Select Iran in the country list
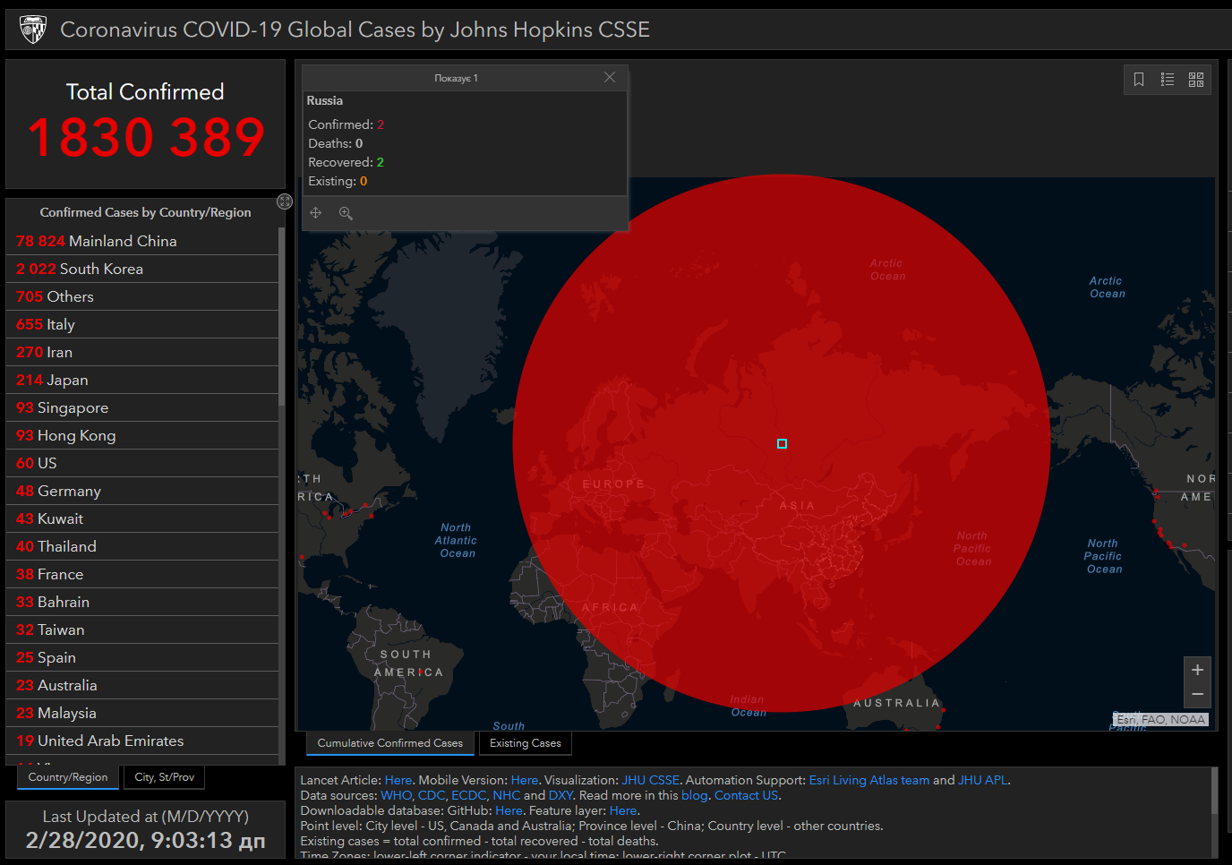The image size is (1232, 865). point(143,352)
